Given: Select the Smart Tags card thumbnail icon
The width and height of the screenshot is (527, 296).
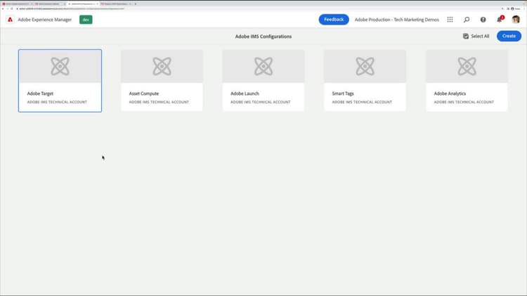Looking at the screenshot, I should pyautogui.click(x=365, y=66).
